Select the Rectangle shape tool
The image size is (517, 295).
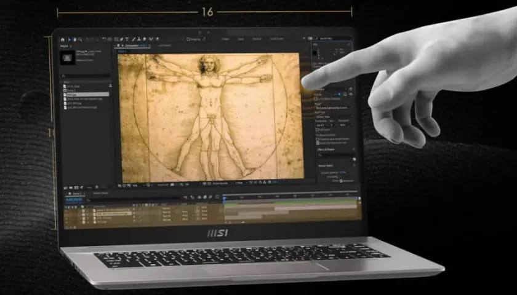tap(116, 39)
